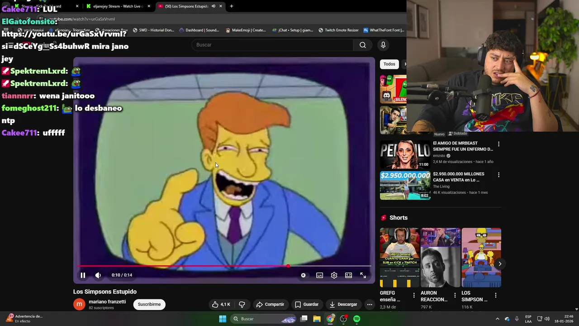This screenshot has height=326, width=579.
Task: Open Task View on the taskbar
Action: click(304, 319)
